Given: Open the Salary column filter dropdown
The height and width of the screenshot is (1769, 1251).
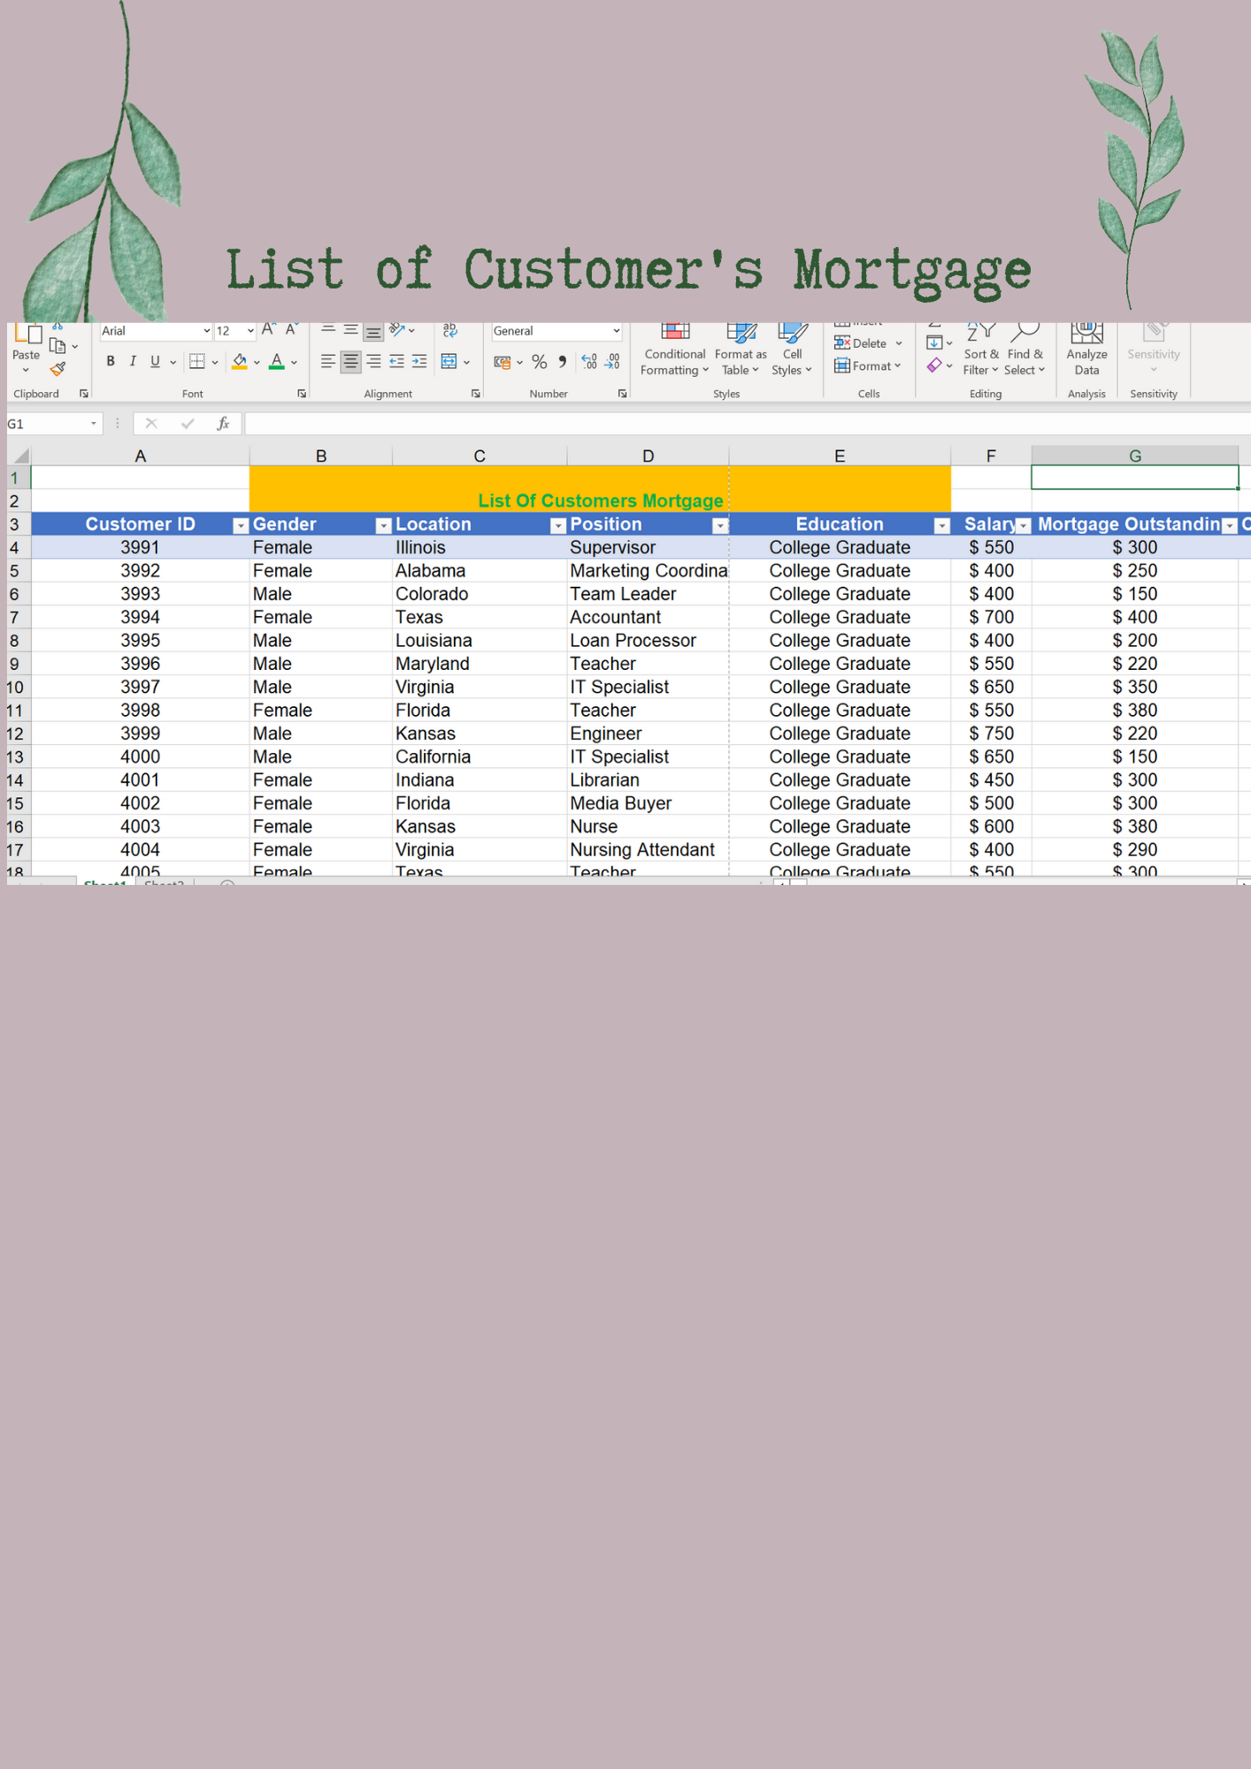Looking at the screenshot, I should (1024, 526).
